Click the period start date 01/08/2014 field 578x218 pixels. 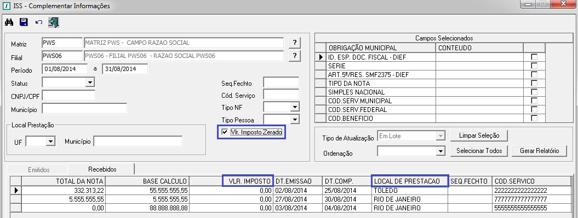(65, 69)
